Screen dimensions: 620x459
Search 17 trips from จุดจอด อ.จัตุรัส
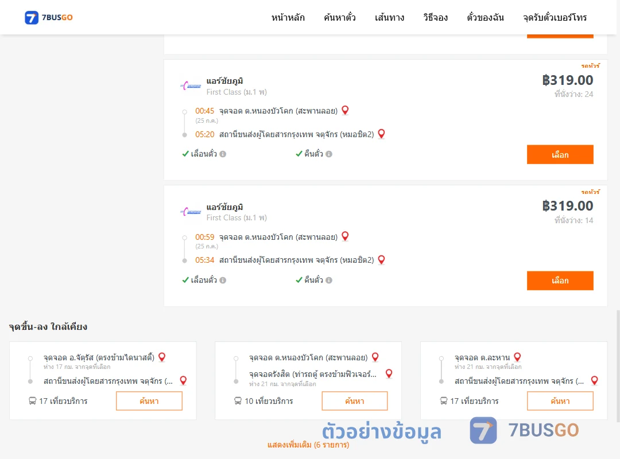[149, 401]
